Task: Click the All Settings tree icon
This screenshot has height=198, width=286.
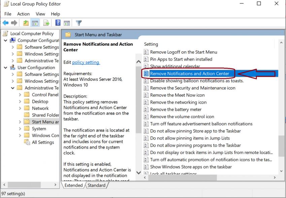Action: 27,142
